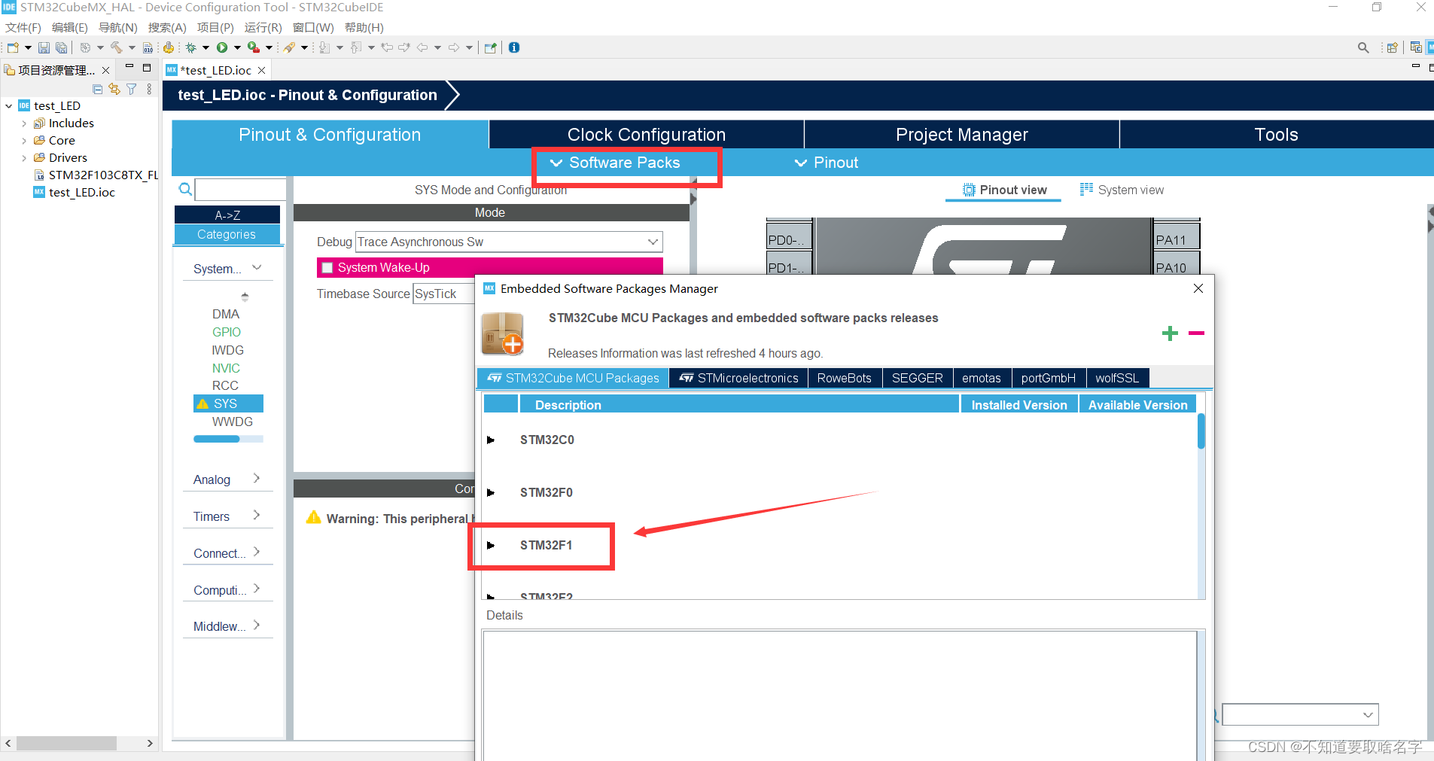
Task: Switch to the RoweBots packages tab
Action: [845, 378]
